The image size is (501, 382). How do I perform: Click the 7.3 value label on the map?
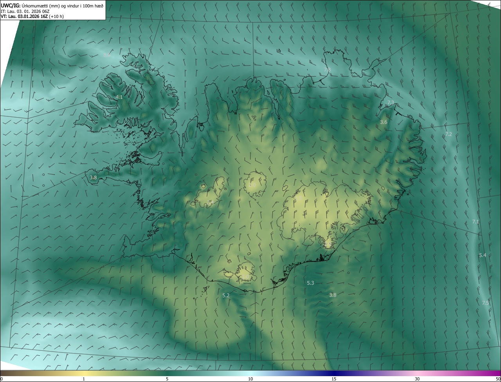(x=391, y=102)
